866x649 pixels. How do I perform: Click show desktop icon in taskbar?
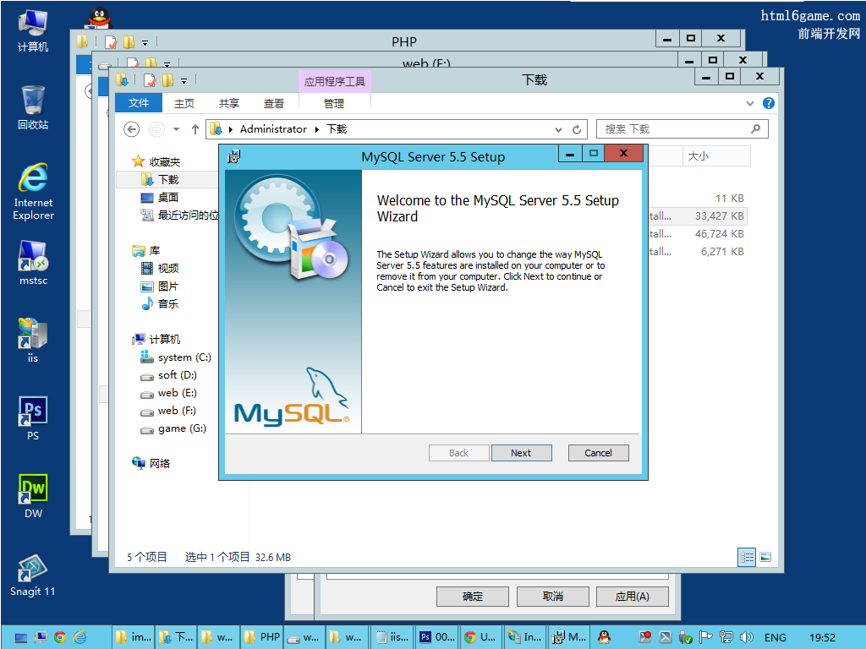[x=21, y=637]
